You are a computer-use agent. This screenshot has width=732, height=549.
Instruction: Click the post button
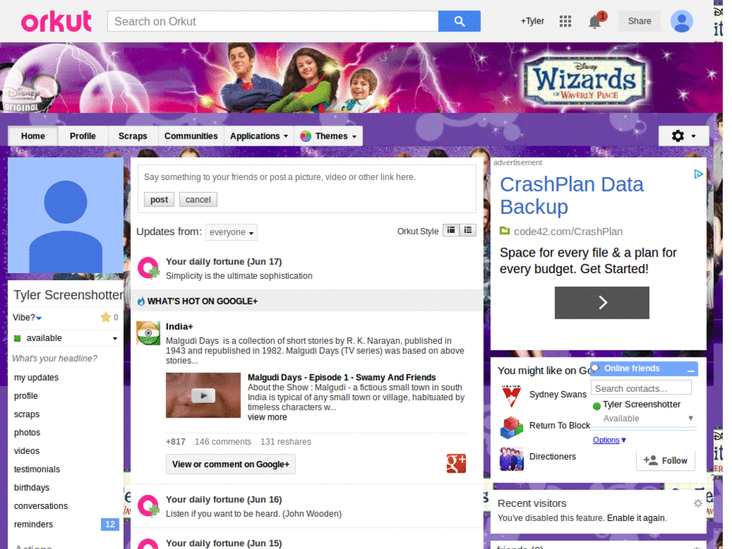[x=159, y=199]
